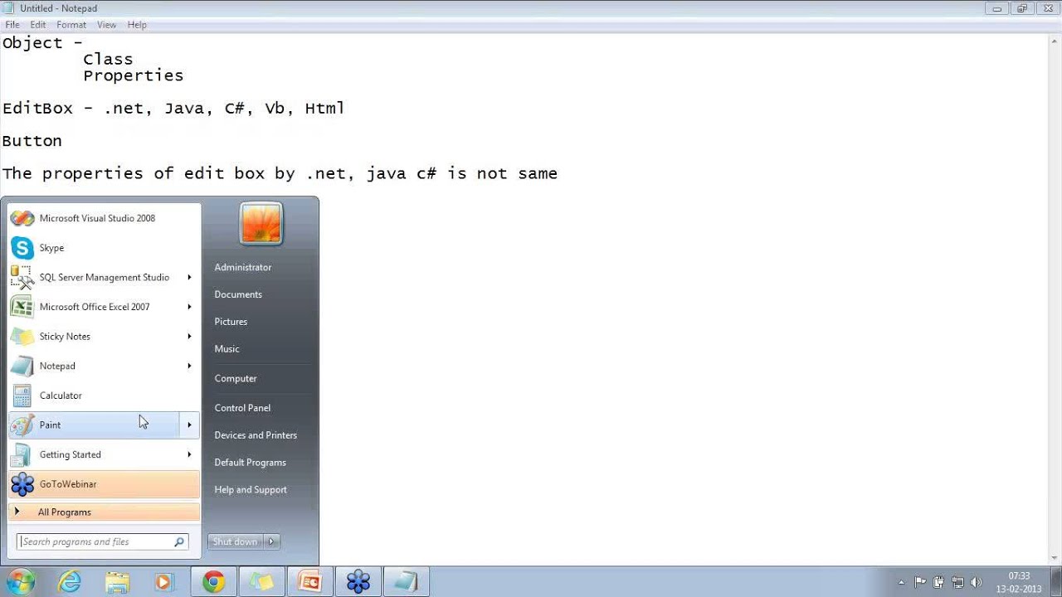The width and height of the screenshot is (1062, 597).
Task: Open Computer from Start menu
Action: [236, 378]
